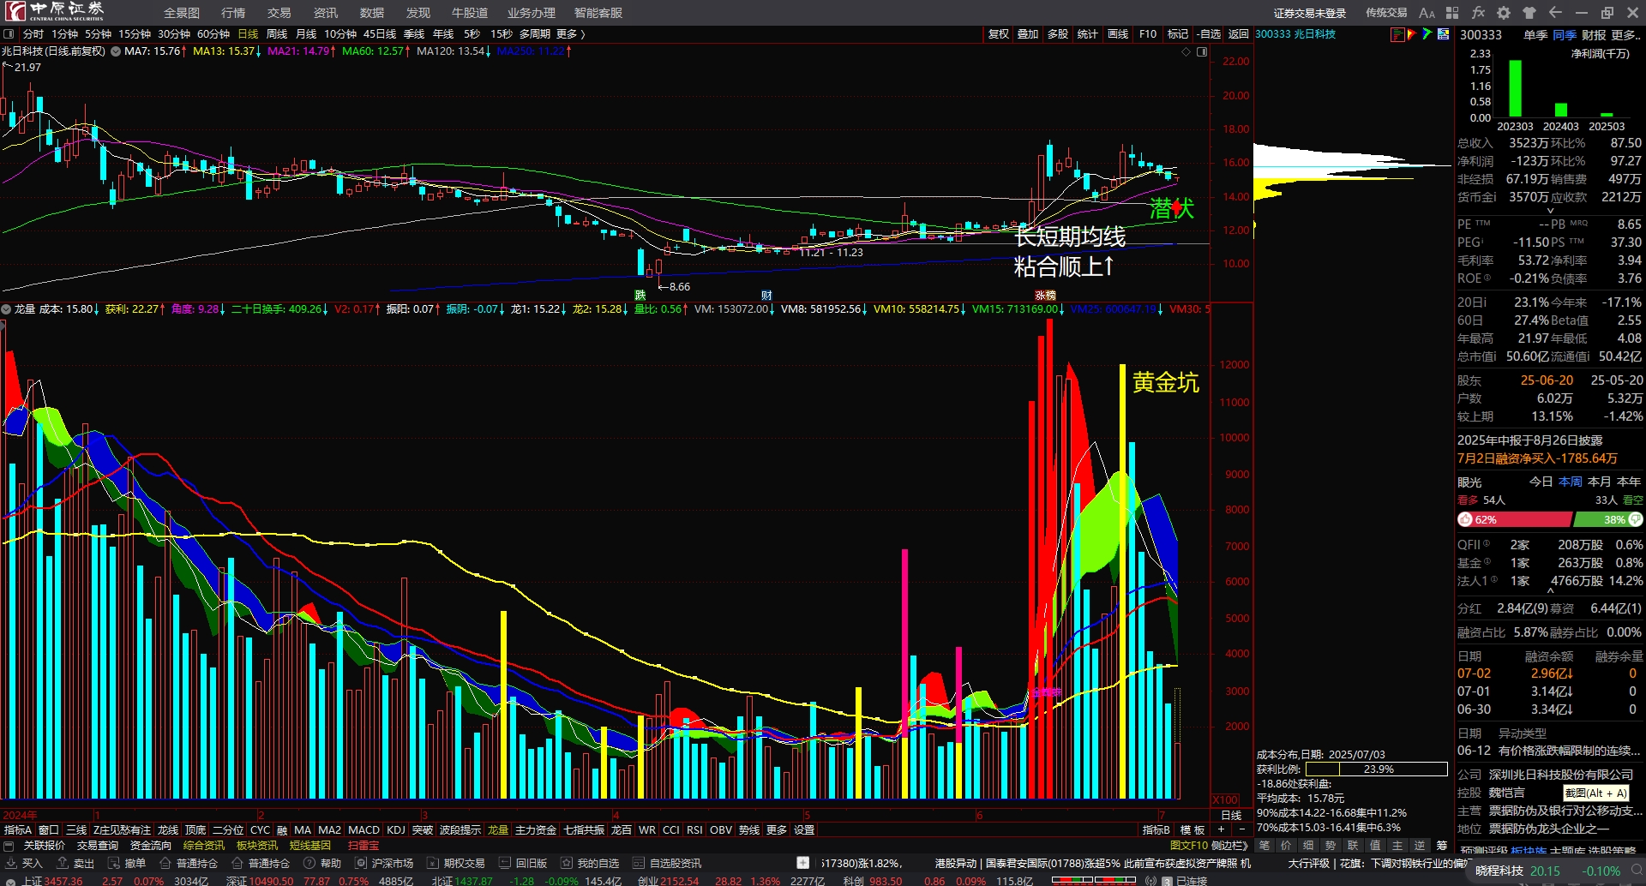The height and width of the screenshot is (886, 1646).
Task: Collapse the arrow below 法人1 row
Action: (1550, 591)
